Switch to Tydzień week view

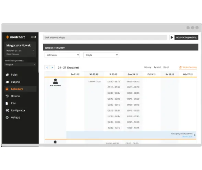(157, 67)
